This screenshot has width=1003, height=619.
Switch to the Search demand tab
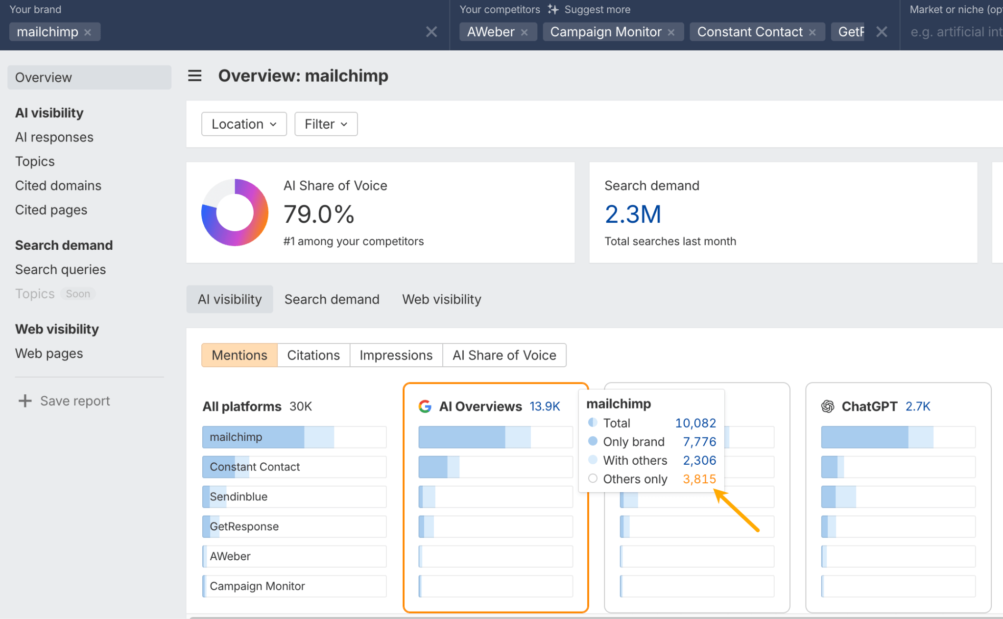332,299
